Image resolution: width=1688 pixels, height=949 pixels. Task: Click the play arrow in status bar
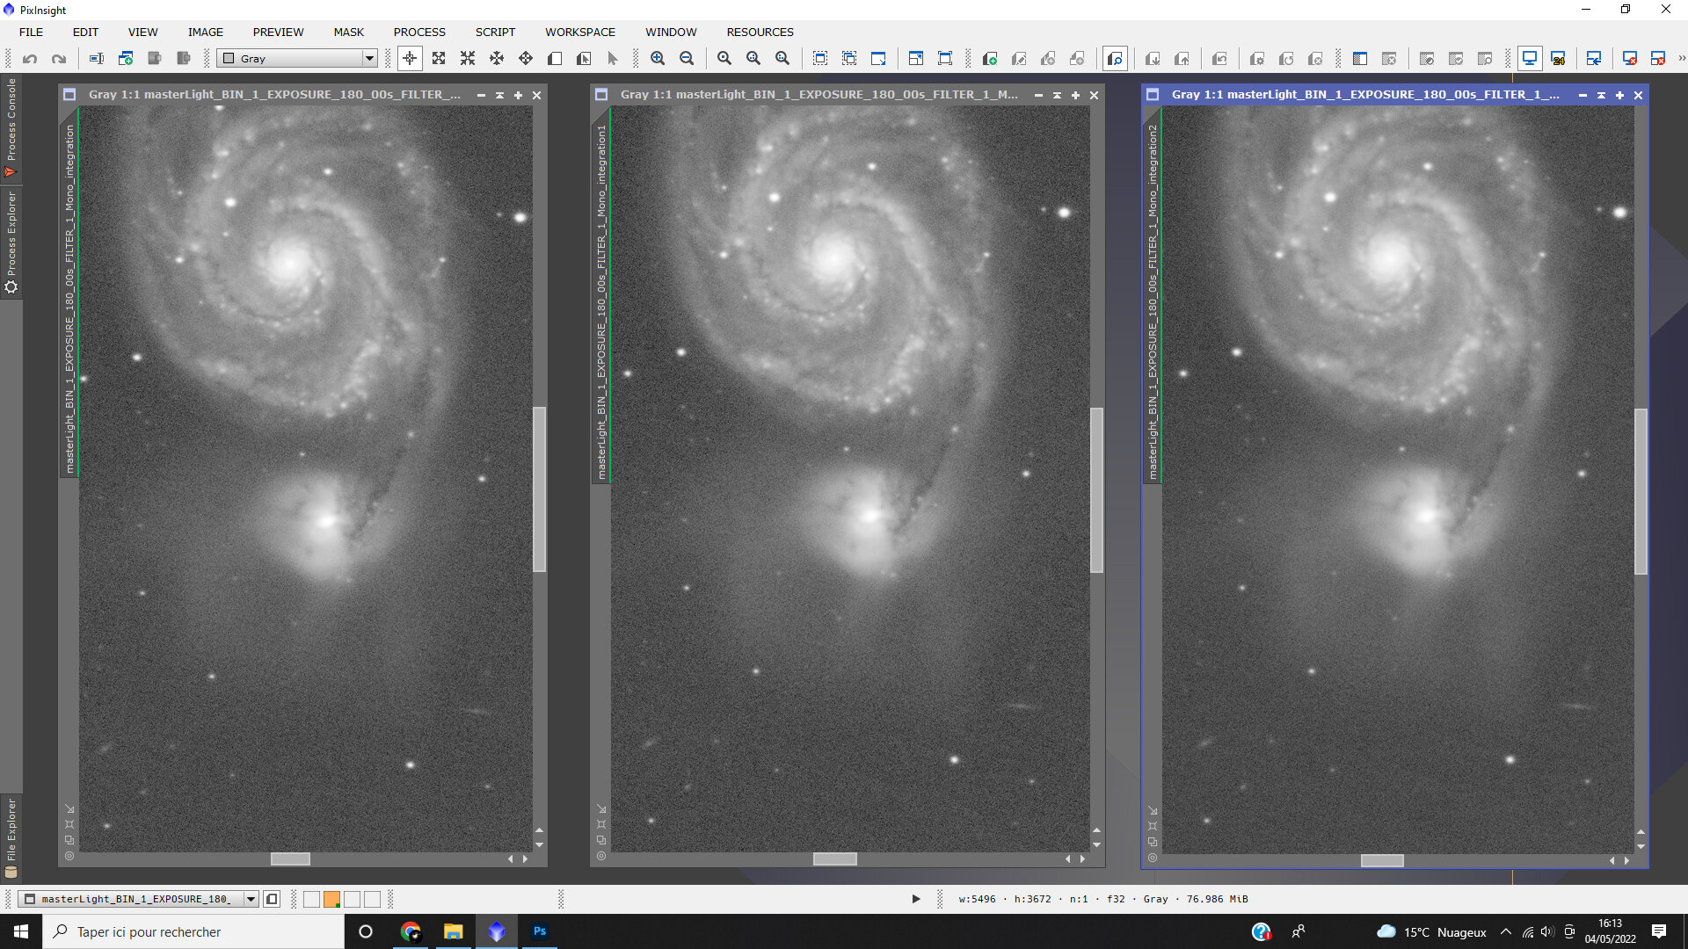pyautogui.click(x=916, y=899)
